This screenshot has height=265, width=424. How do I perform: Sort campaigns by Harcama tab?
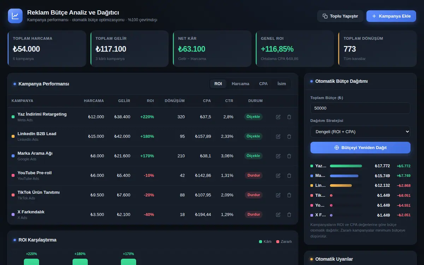tap(240, 84)
